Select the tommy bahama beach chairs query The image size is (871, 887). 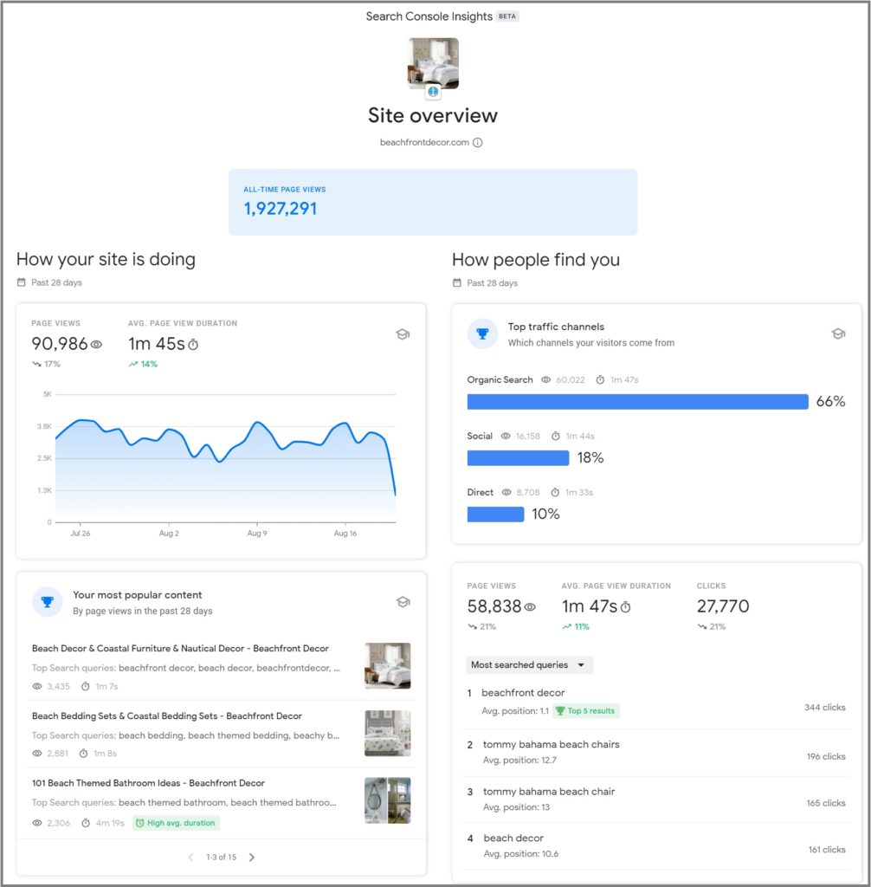656,752
